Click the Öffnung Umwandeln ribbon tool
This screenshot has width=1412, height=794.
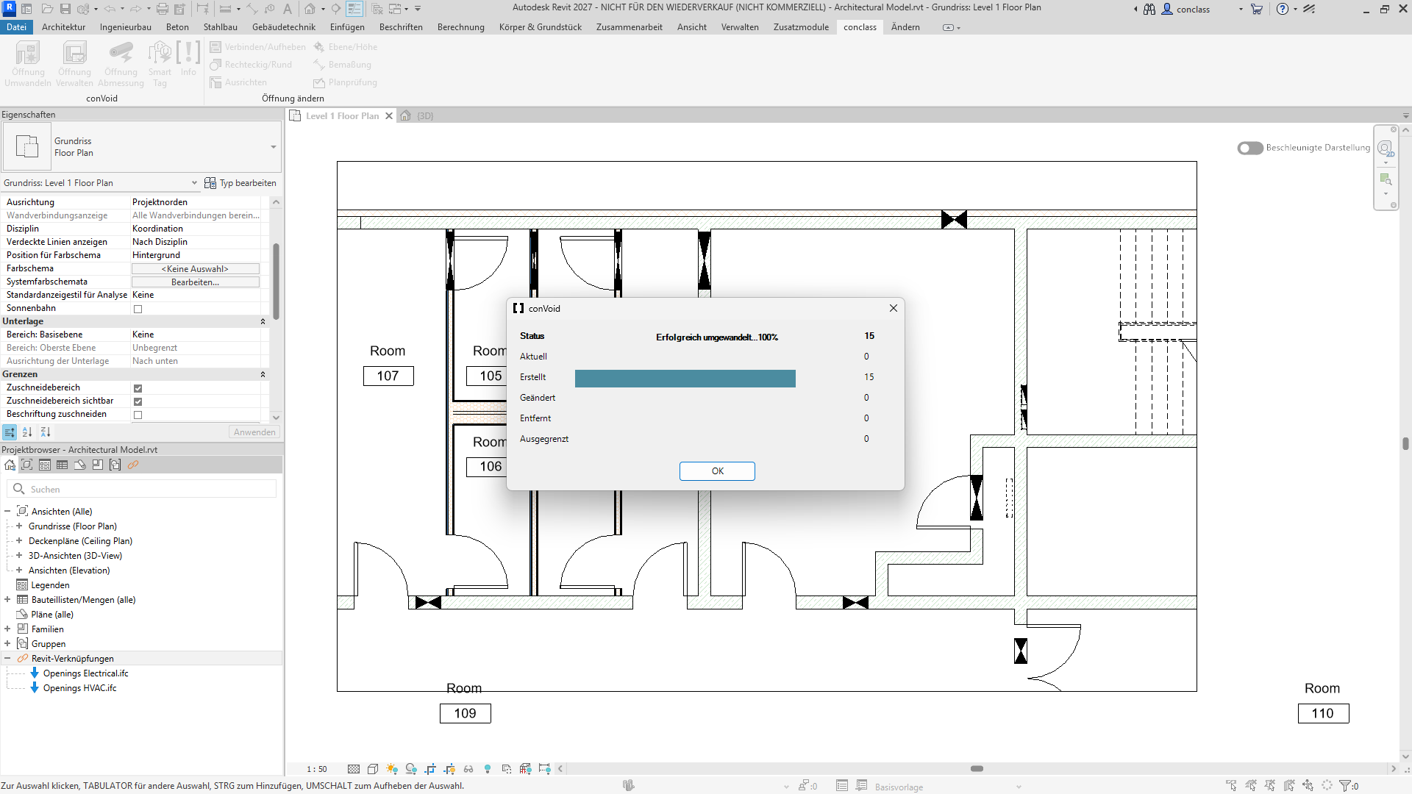28,64
